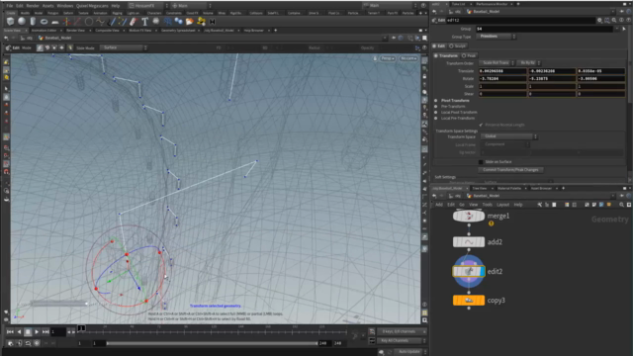
Task: Stop playback in the timeline
Action: click(28, 332)
